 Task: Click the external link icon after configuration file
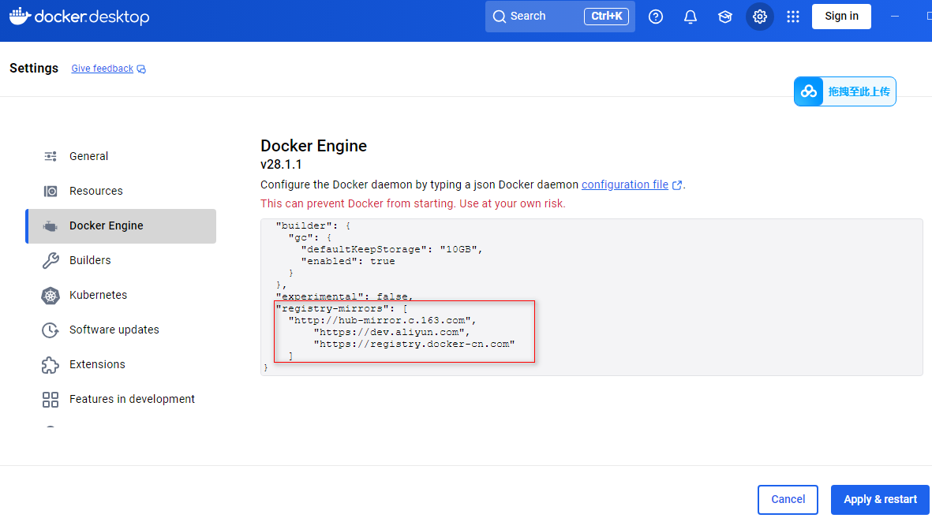[x=676, y=185]
